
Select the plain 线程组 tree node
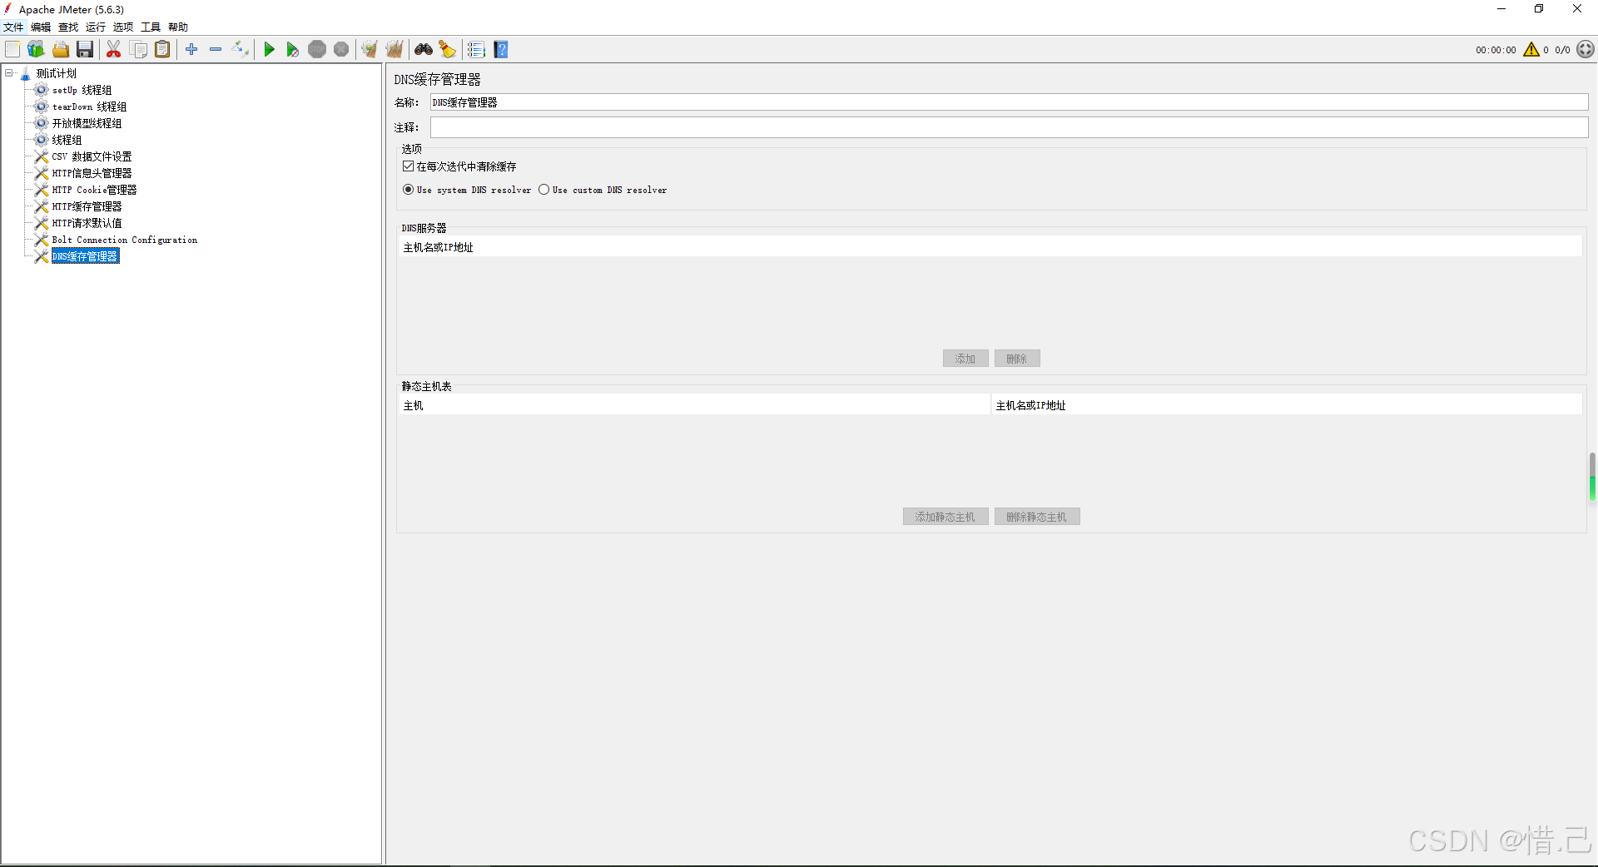point(67,140)
